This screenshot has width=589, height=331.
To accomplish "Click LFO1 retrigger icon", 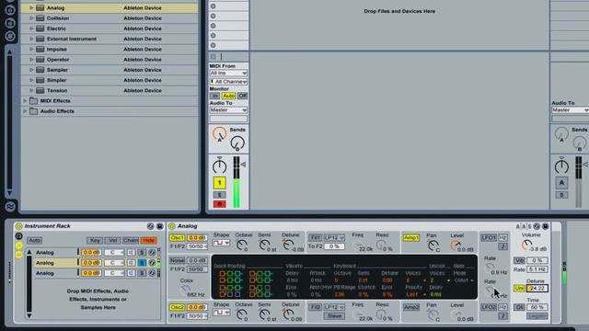I will (503, 246).
